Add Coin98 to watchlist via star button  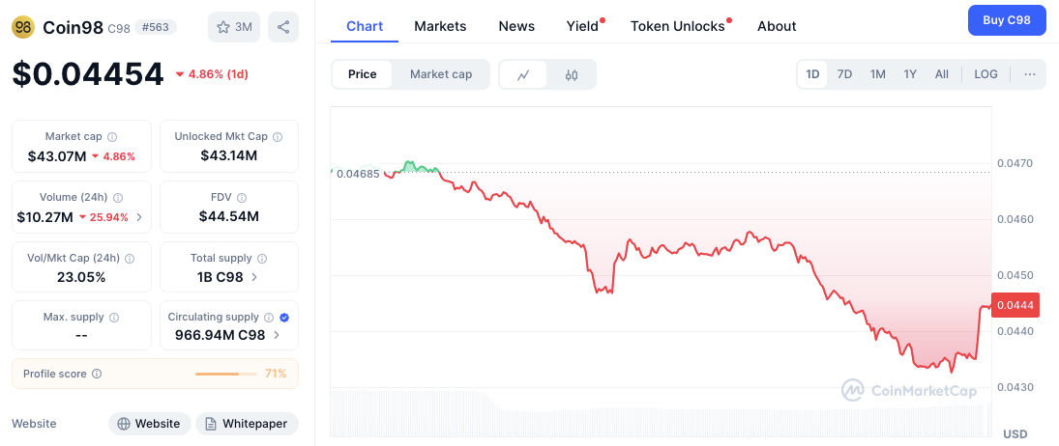pyautogui.click(x=233, y=27)
